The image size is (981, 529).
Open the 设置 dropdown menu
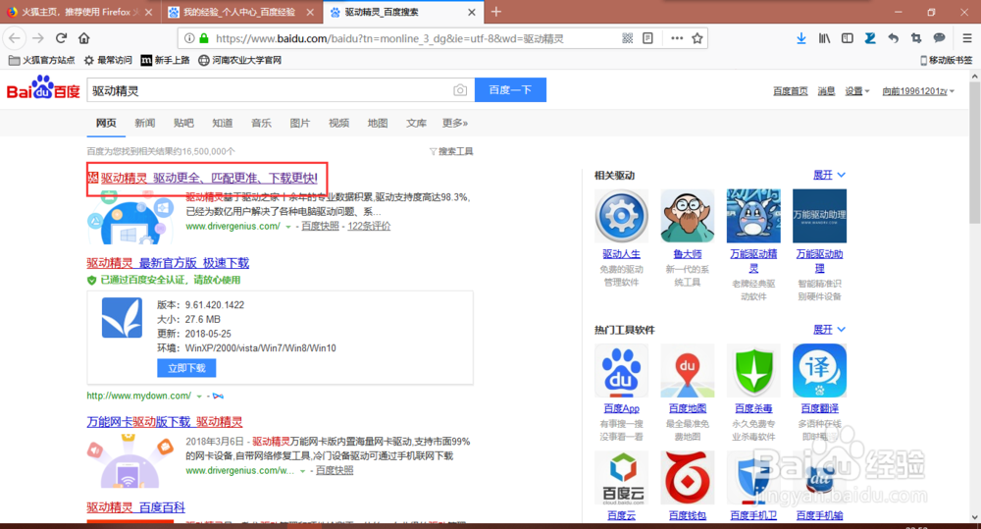(857, 91)
